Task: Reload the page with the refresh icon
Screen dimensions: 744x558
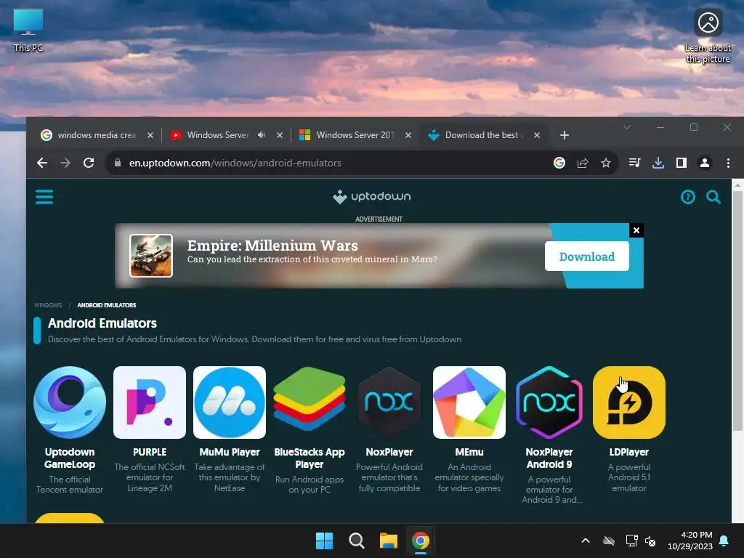Action: click(89, 163)
